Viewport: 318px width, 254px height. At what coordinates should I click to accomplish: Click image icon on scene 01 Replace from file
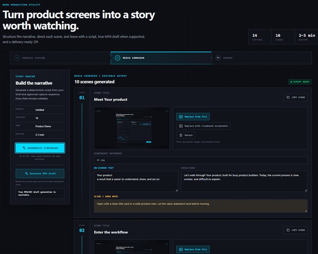click(181, 117)
